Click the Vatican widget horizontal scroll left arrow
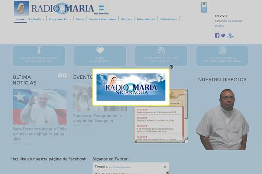Viewport: 262px width, 174px height. coord(135,141)
